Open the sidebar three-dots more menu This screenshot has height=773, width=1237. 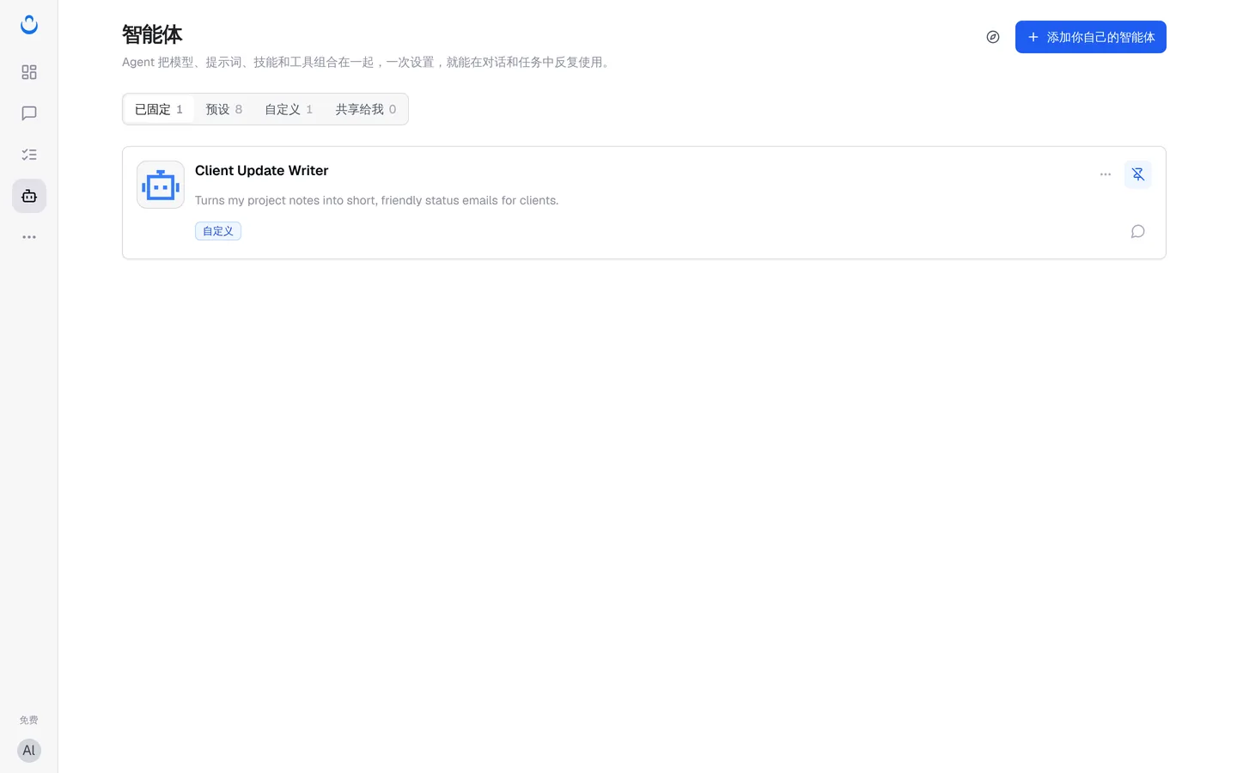coord(29,237)
